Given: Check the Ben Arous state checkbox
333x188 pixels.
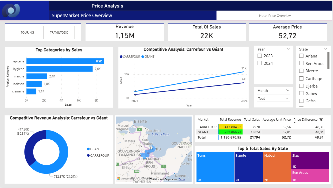Looking at the screenshot, I should (301, 63).
